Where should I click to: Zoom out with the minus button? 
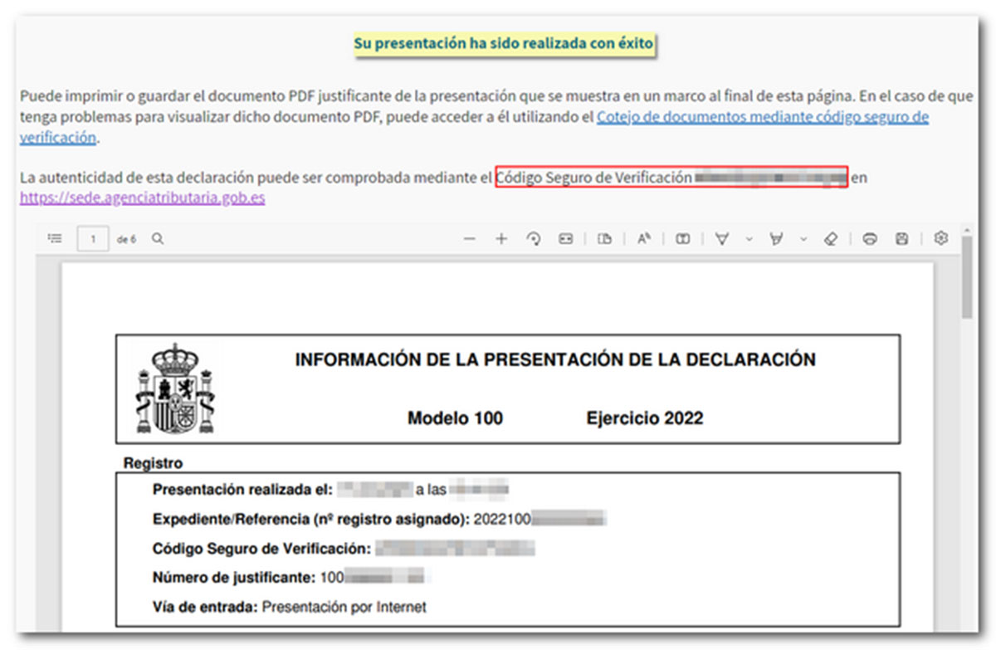pos(470,239)
